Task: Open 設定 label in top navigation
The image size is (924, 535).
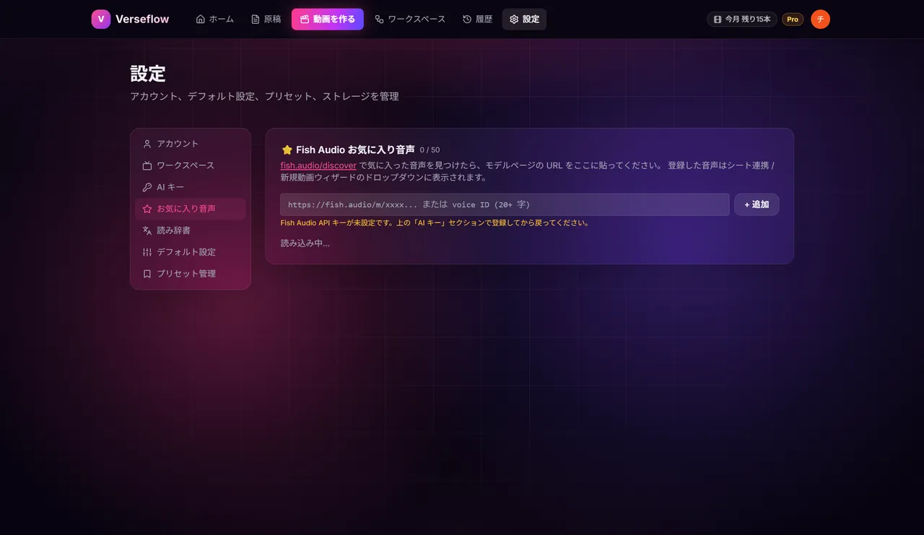Action: tap(531, 19)
